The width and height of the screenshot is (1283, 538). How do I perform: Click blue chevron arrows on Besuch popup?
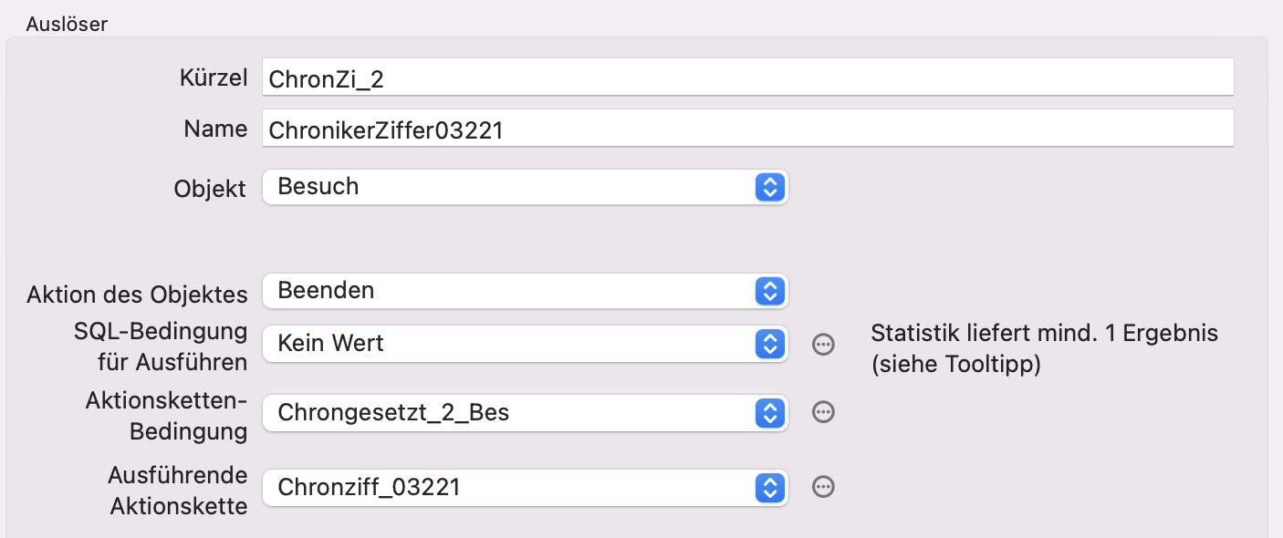point(770,187)
